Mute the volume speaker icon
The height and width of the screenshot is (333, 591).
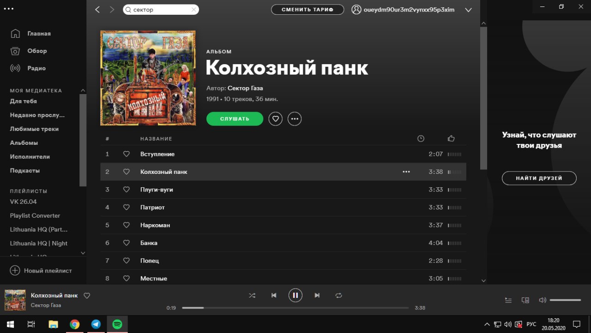pos(543,300)
